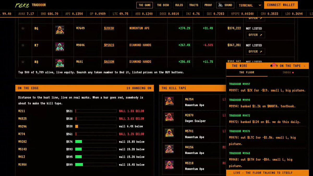Open the $AEGON ticker link
The width and height of the screenshot is (313, 176).
(x=109, y=62)
